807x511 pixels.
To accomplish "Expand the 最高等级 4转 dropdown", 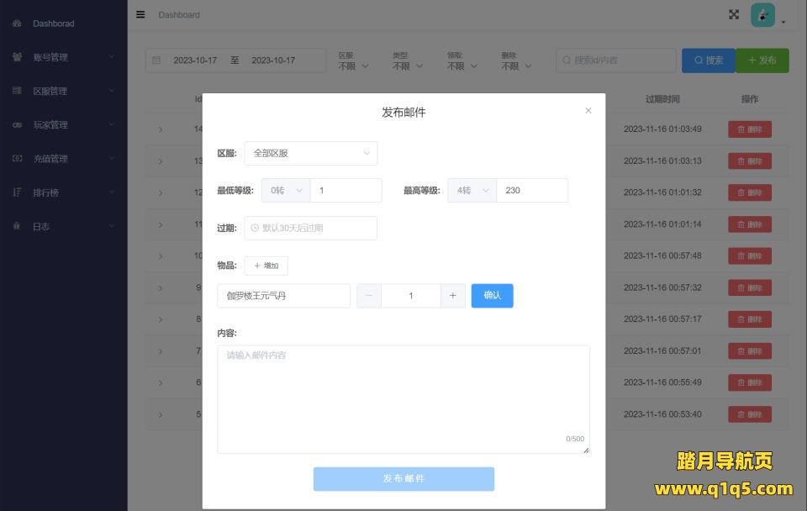I will coord(472,191).
